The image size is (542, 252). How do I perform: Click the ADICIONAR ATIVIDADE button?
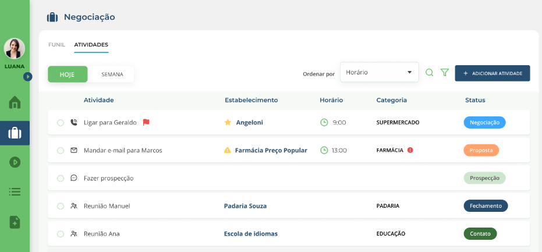click(492, 73)
